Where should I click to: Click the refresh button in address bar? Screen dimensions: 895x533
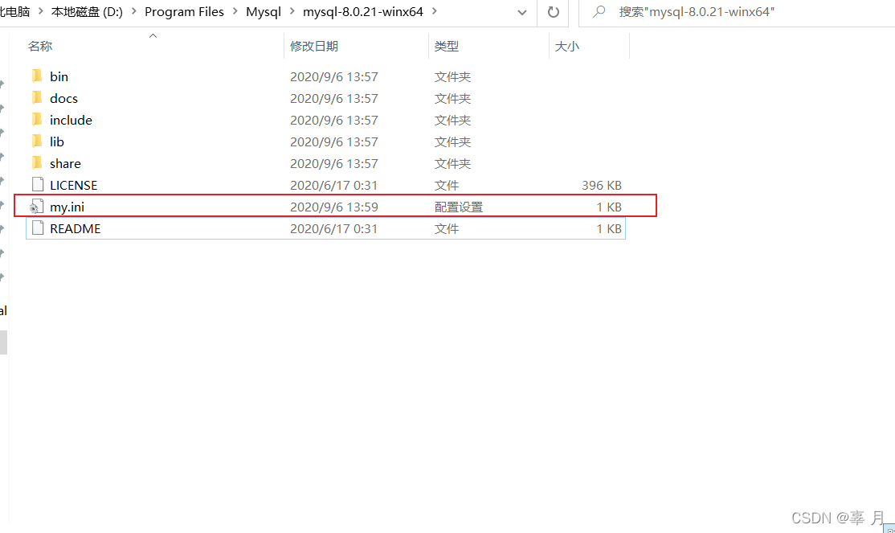point(553,12)
